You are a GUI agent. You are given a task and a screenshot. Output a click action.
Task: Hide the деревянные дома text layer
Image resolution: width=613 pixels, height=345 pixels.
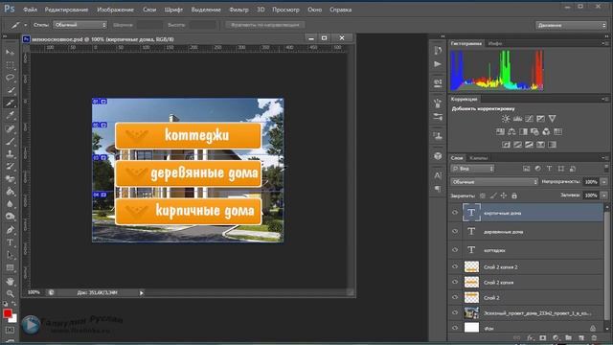click(x=455, y=231)
